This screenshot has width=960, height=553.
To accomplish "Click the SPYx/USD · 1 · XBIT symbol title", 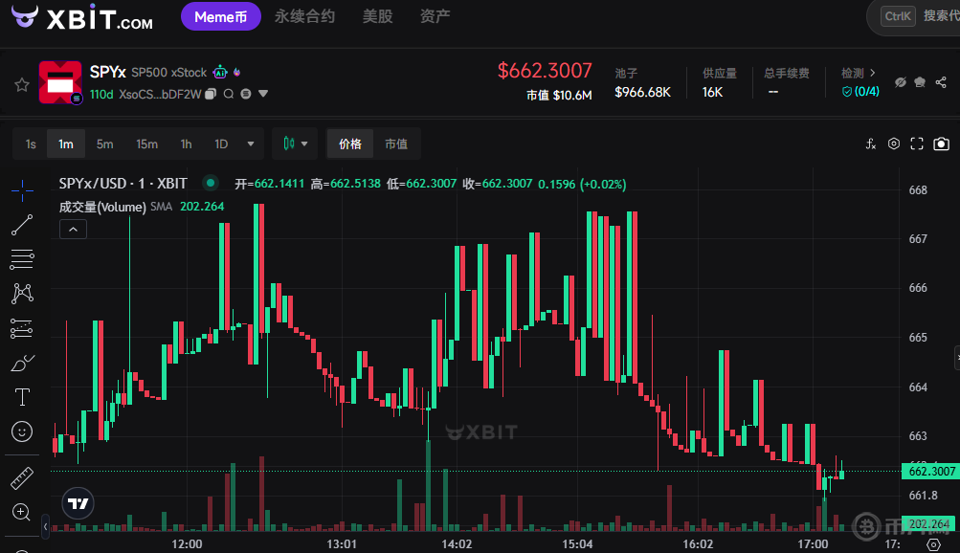I will pos(123,183).
